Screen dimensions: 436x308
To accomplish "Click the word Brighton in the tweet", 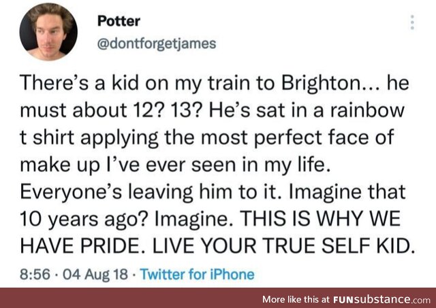I will [320, 84].
